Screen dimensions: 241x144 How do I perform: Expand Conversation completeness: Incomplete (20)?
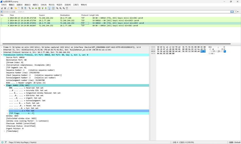[x=4, y=65]
